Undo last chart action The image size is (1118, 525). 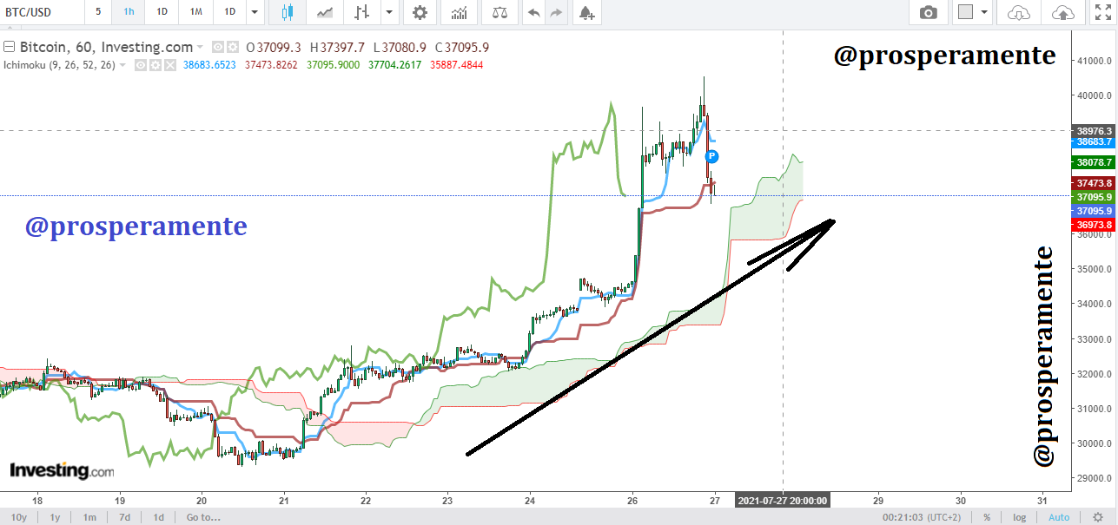point(533,12)
